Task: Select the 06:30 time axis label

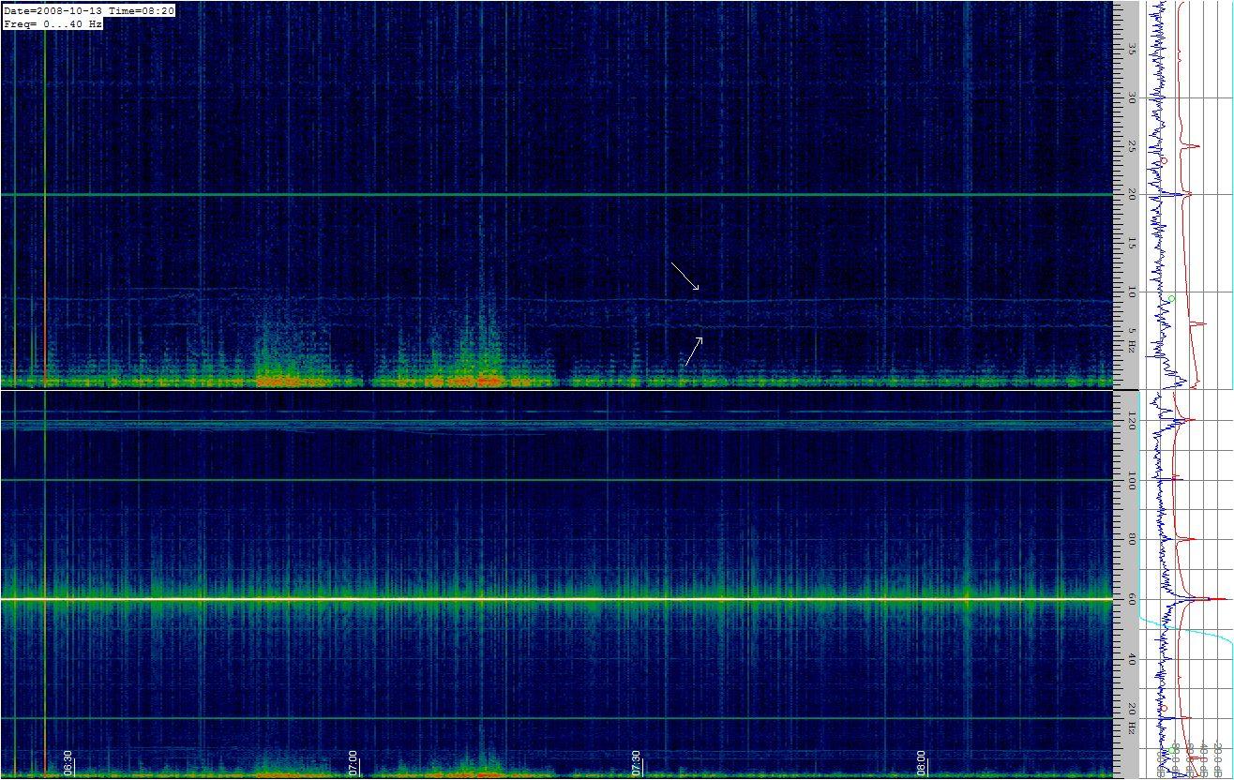Action: [x=68, y=762]
